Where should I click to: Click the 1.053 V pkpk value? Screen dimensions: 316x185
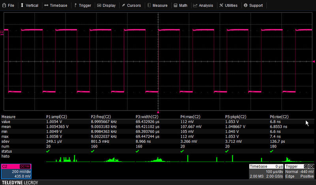click(232, 122)
